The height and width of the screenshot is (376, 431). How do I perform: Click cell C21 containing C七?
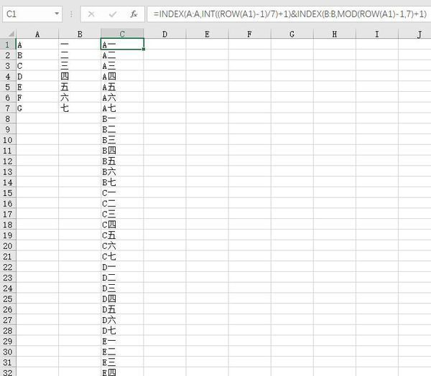tap(122, 256)
